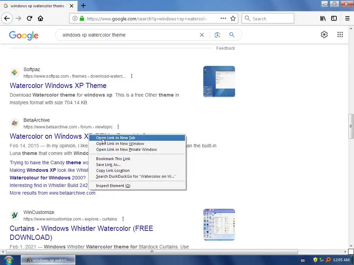Screen dimensions: 354x265
Task: Open the Windows Start orb
Action: pyautogui.click(x=8, y=260)
